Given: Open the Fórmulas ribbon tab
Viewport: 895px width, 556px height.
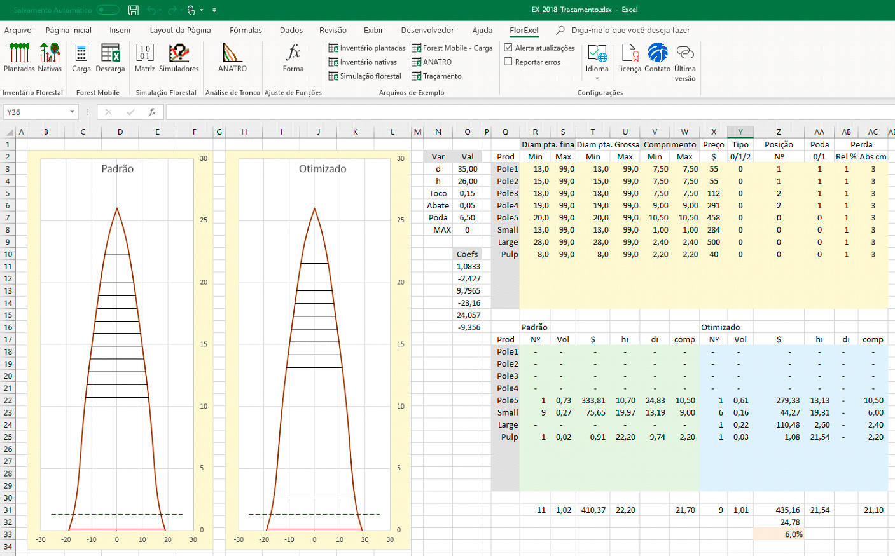Looking at the screenshot, I should pyautogui.click(x=246, y=30).
